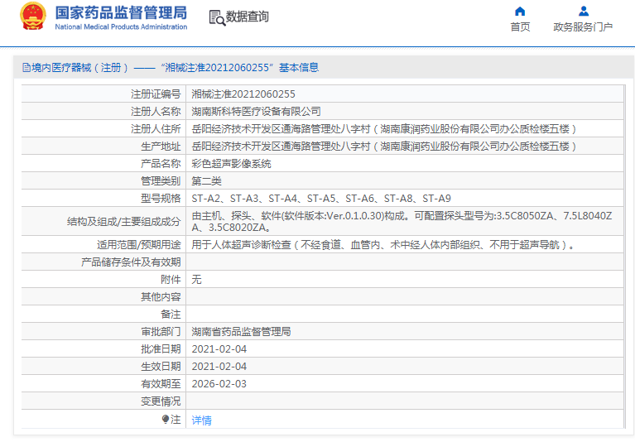635x442 pixels.
Task: Click approval department 湖南省药品监督管理局
Action: 241,331
